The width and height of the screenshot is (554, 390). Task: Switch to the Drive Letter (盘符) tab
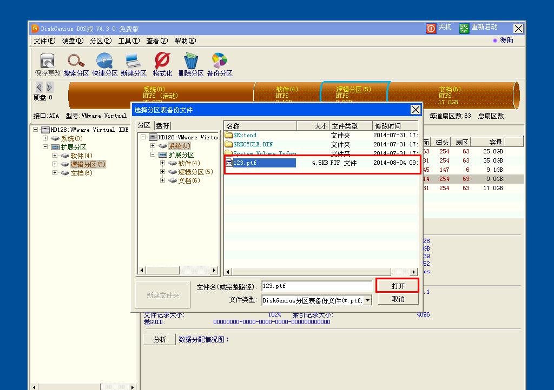(162, 125)
